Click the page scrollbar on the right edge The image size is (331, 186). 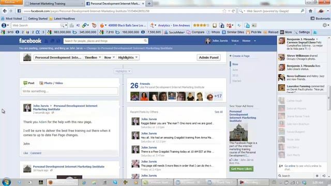click(329, 98)
